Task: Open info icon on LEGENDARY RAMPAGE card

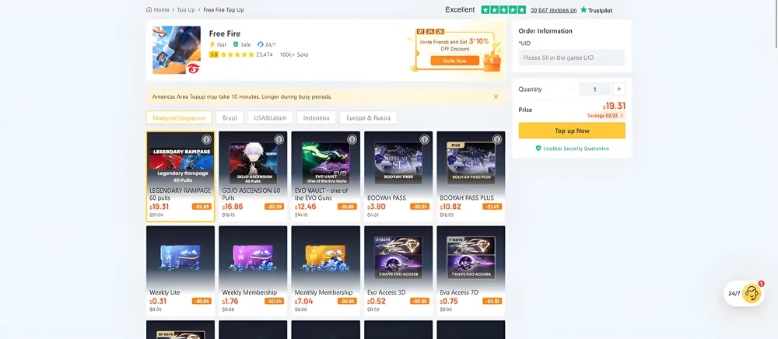Action: click(206, 140)
